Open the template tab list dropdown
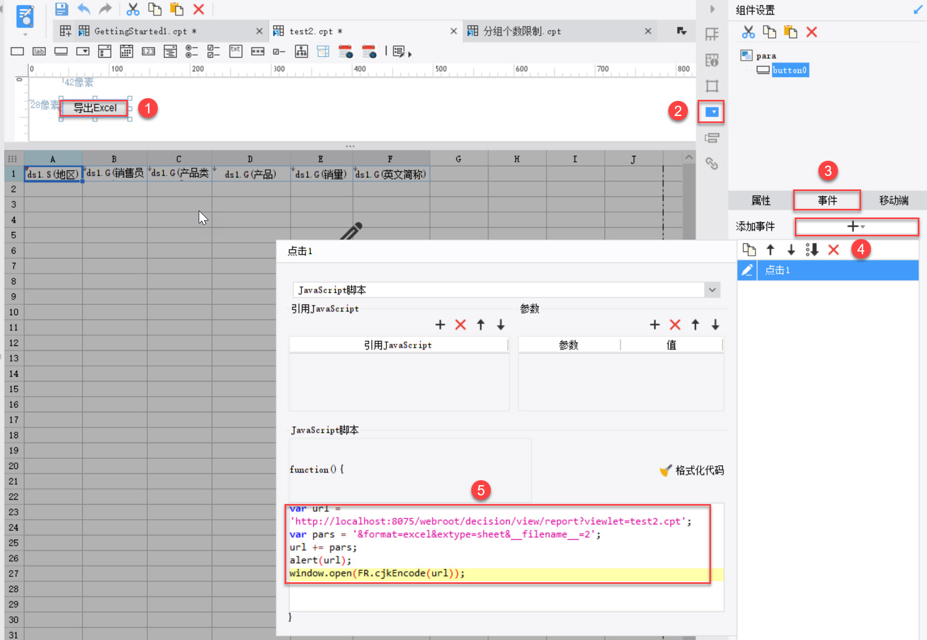Image resolution: width=927 pixels, height=640 pixels. point(681,31)
